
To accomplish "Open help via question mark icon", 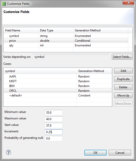I will [8, 152].
